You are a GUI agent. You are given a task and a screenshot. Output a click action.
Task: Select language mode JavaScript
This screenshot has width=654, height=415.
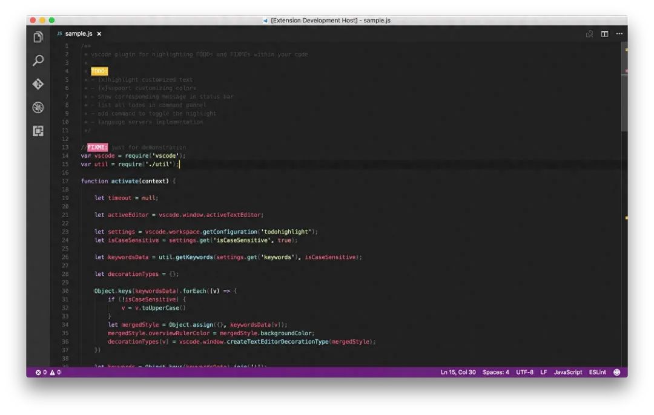click(x=567, y=372)
